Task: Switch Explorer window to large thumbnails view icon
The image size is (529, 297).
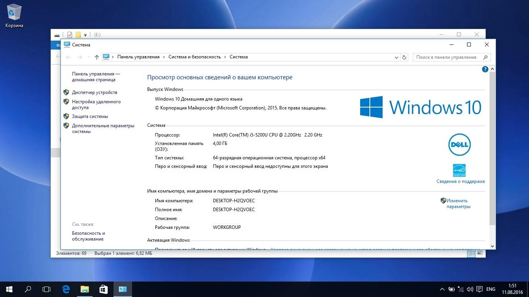Action: [480, 253]
